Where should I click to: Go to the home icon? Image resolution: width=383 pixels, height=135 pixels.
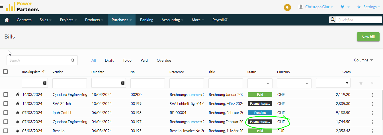(x=7, y=20)
